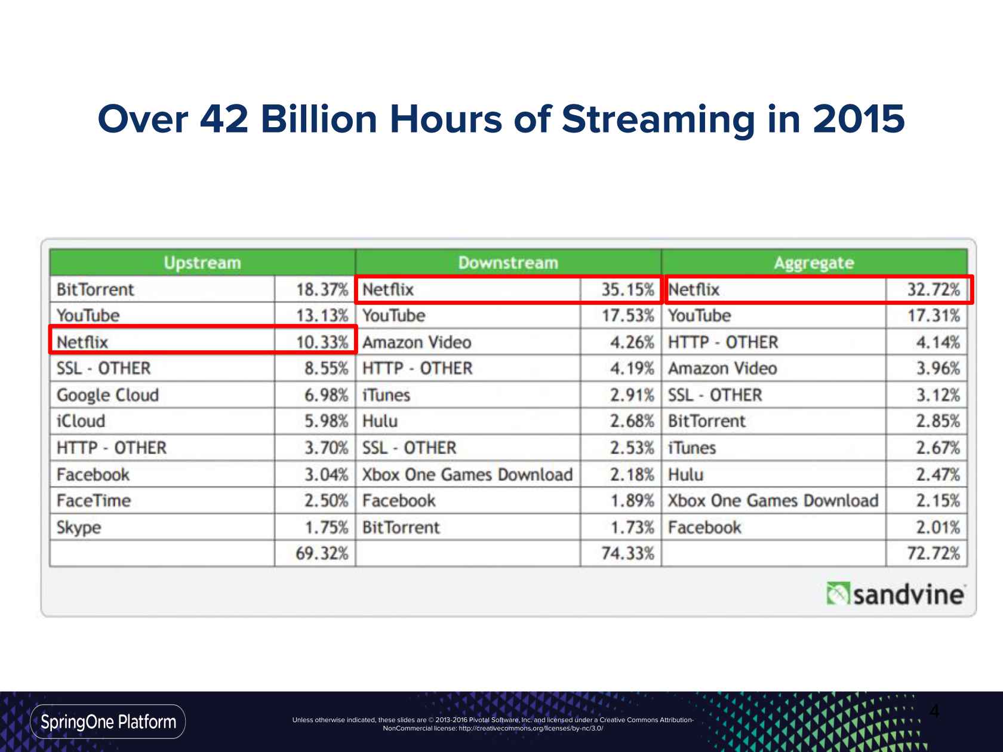Viewport: 1003px width, 752px height.
Task: Click Netflix in the Aggregate column
Action: pyautogui.click(x=694, y=289)
